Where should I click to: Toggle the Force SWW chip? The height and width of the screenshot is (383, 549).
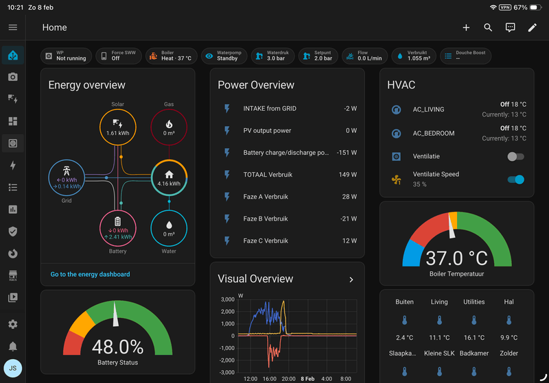119,56
